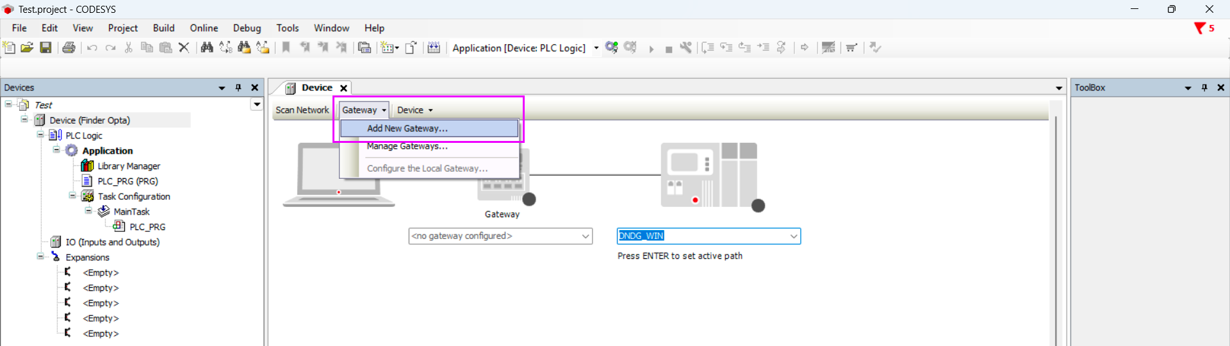This screenshot has height=346, width=1230.
Task: Switch to the Device editor tab
Action: pyautogui.click(x=316, y=88)
